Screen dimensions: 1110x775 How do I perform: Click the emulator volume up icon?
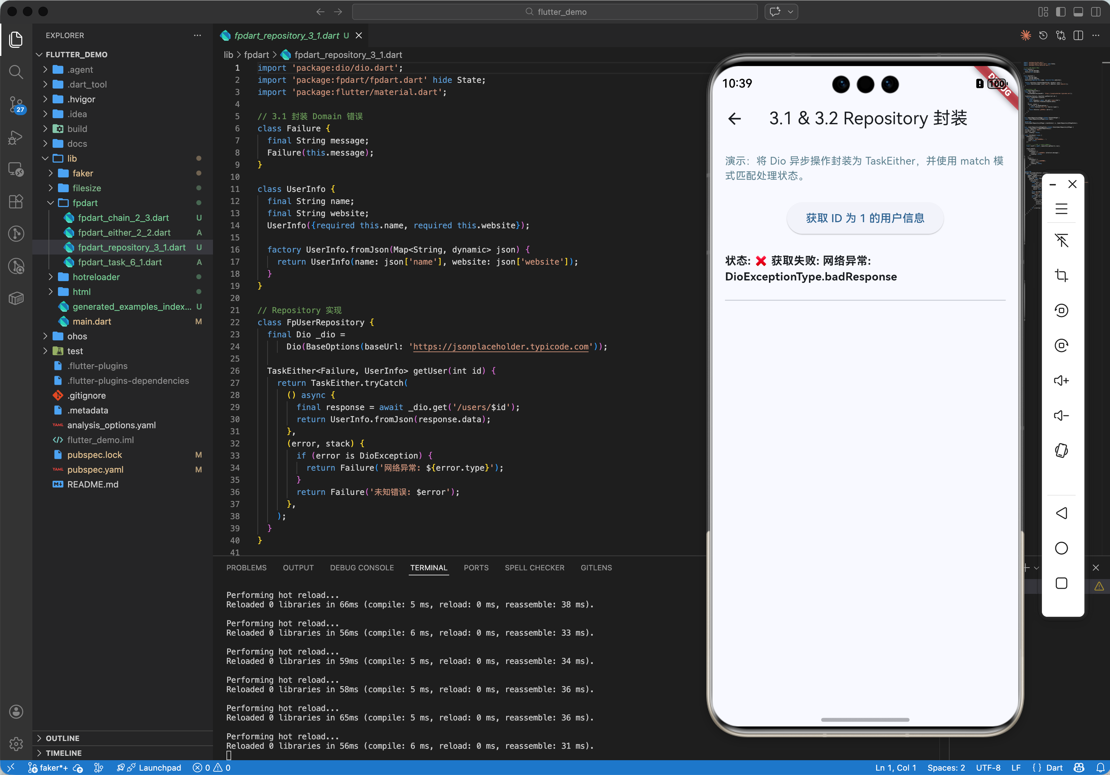1061,380
